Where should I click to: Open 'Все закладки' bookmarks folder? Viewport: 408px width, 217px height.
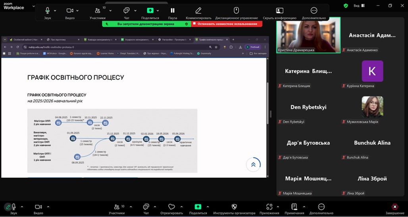tap(258, 53)
